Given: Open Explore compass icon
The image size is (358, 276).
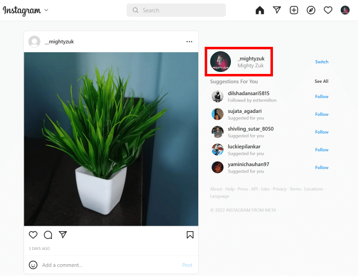Looking at the screenshot, I should [311, 10].
